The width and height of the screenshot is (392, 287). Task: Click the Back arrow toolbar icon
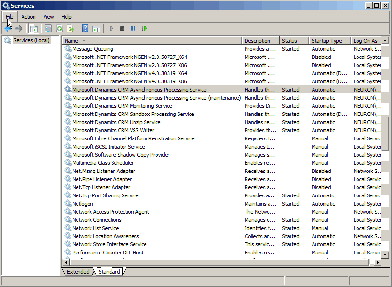8,28
